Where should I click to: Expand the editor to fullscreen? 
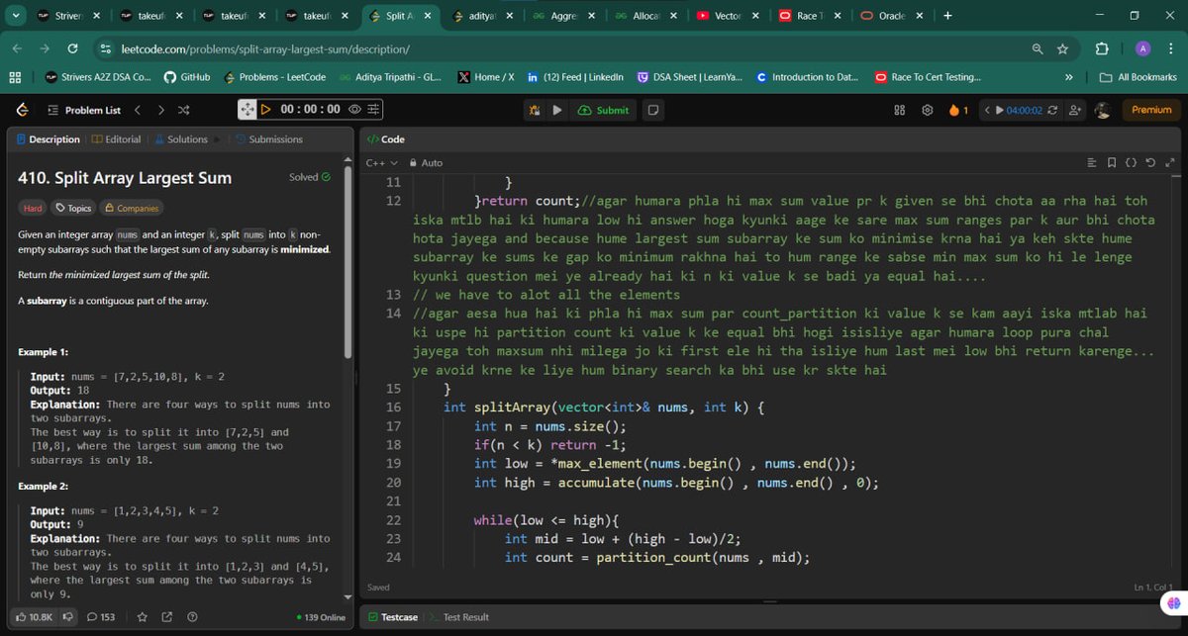pos(1170,162)
